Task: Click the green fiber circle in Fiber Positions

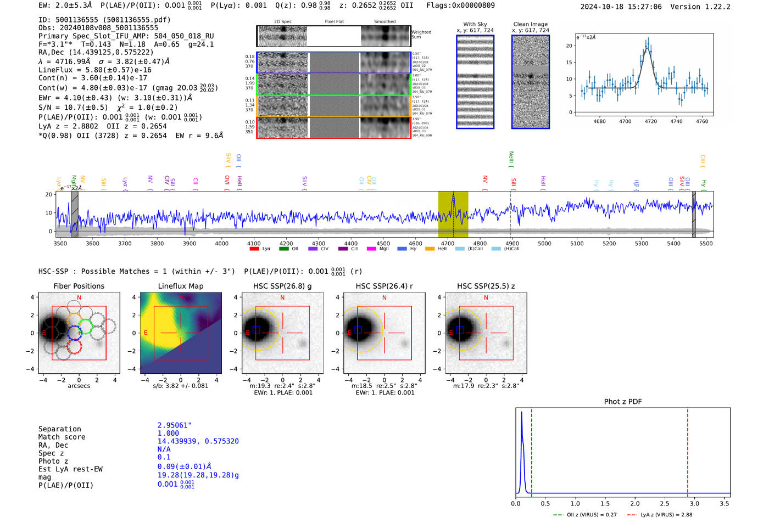Action: pyautogui.click(x=86, y=327)
